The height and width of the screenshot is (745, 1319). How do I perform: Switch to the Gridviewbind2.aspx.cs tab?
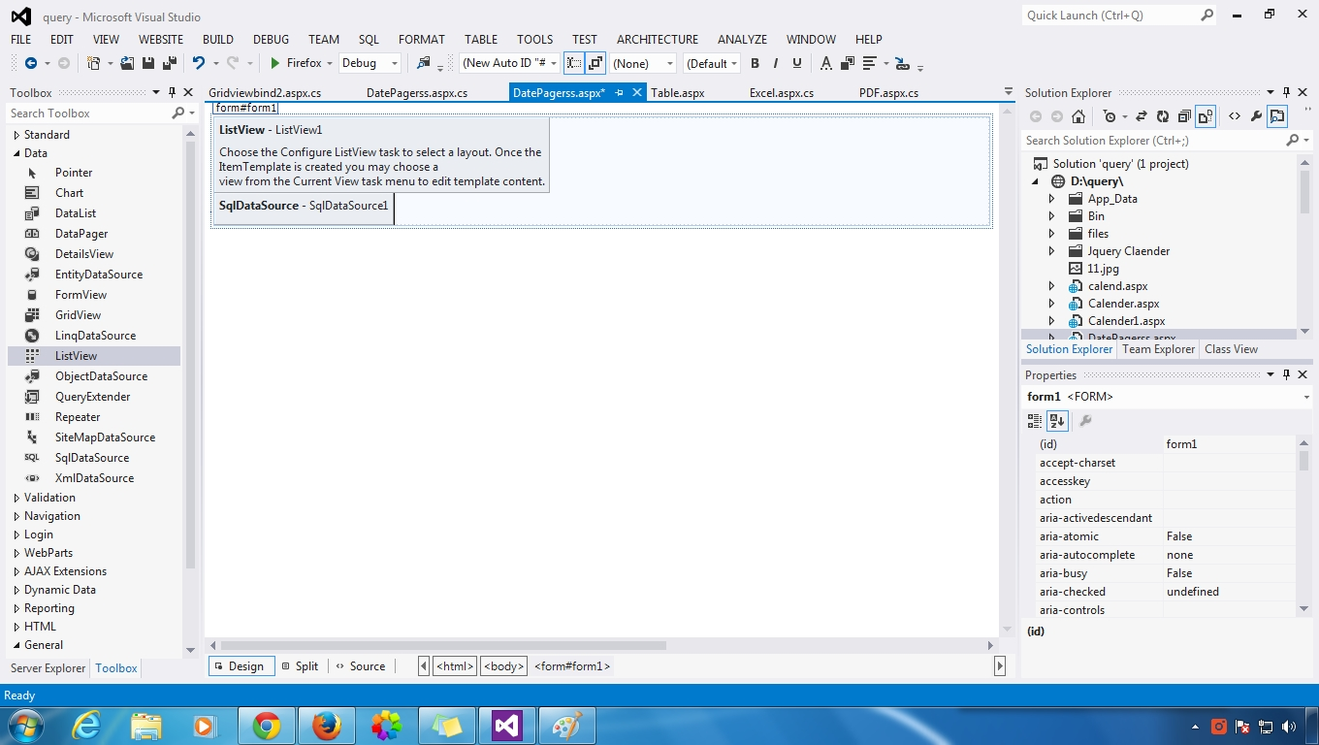pyautogui.click(x=265, y=93)
